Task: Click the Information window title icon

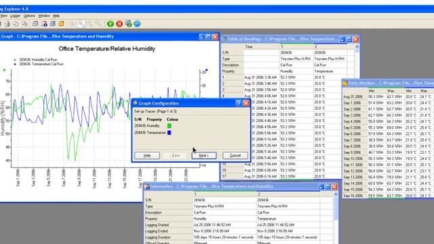Action: point(147,187)
